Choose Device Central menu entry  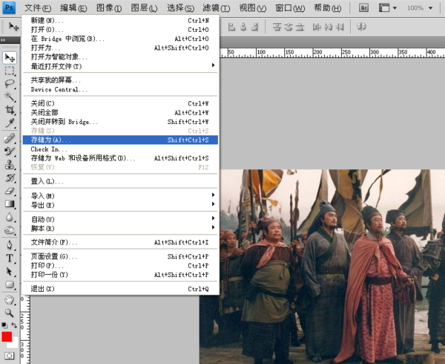click(x=120, y=89)
